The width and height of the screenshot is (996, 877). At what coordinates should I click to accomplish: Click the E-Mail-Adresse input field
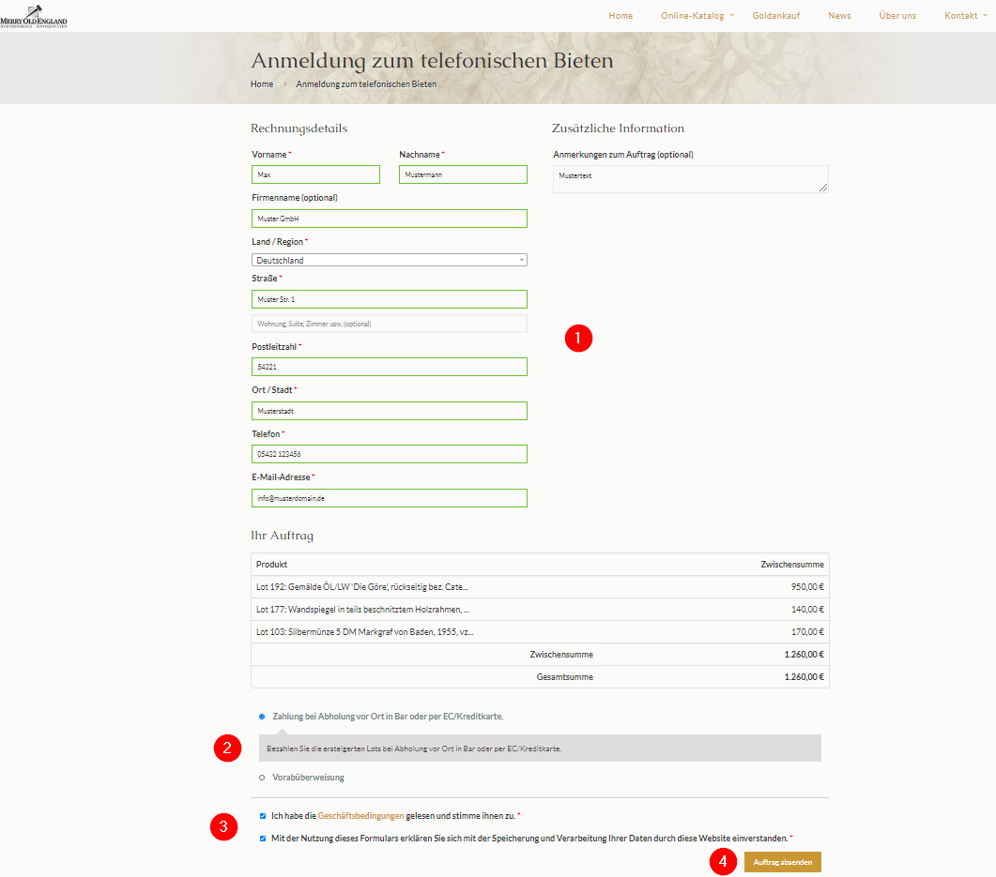(x=389, y=498)
